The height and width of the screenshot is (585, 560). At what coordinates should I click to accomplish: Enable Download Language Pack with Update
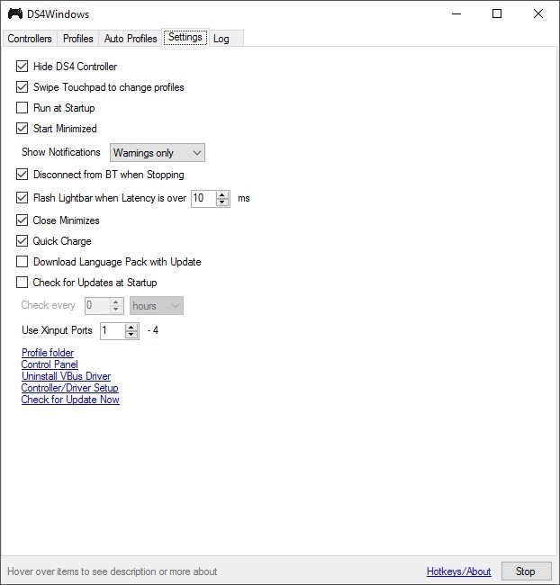point(22,262)
